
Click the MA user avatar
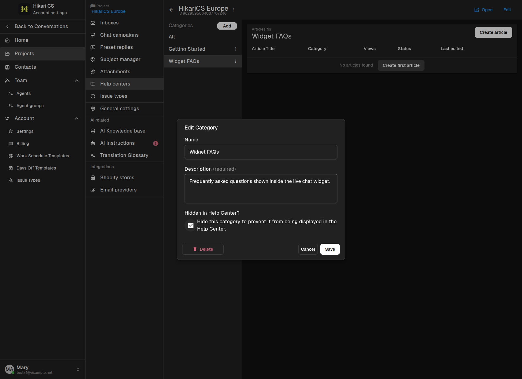(9, 369)
